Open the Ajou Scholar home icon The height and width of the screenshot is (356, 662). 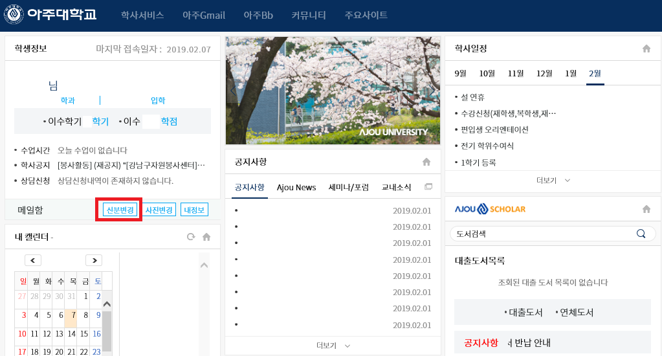(x=646, y=209)
